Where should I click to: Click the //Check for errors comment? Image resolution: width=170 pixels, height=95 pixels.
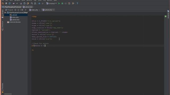(40, 44)
